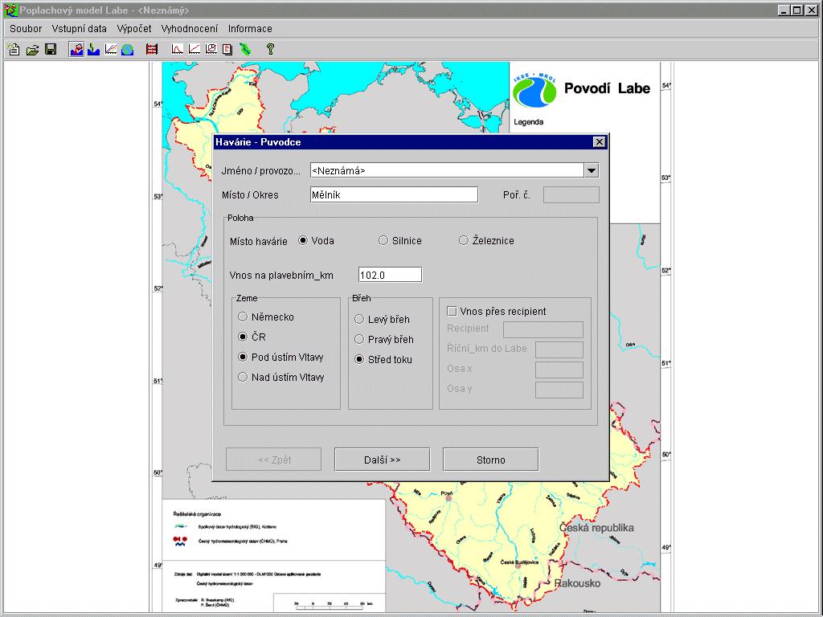Click the green river map icon
Screen dimensions: 823x617
point(245,49)
